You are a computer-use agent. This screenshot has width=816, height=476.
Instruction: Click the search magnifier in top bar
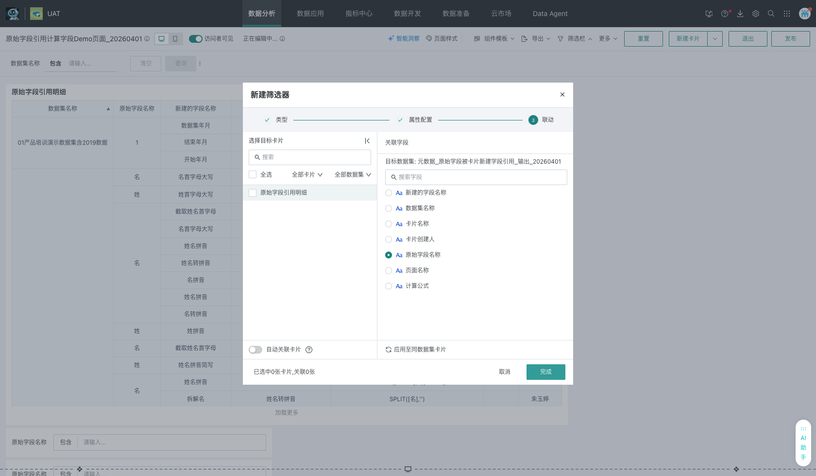(x=771, y=14)
